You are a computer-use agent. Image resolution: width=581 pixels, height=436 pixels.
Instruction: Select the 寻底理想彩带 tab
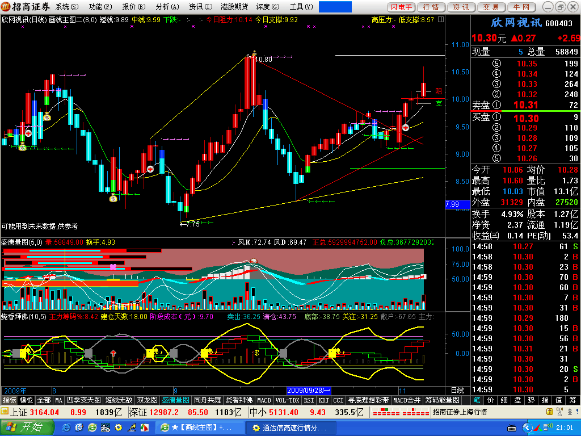coord(368,400)
